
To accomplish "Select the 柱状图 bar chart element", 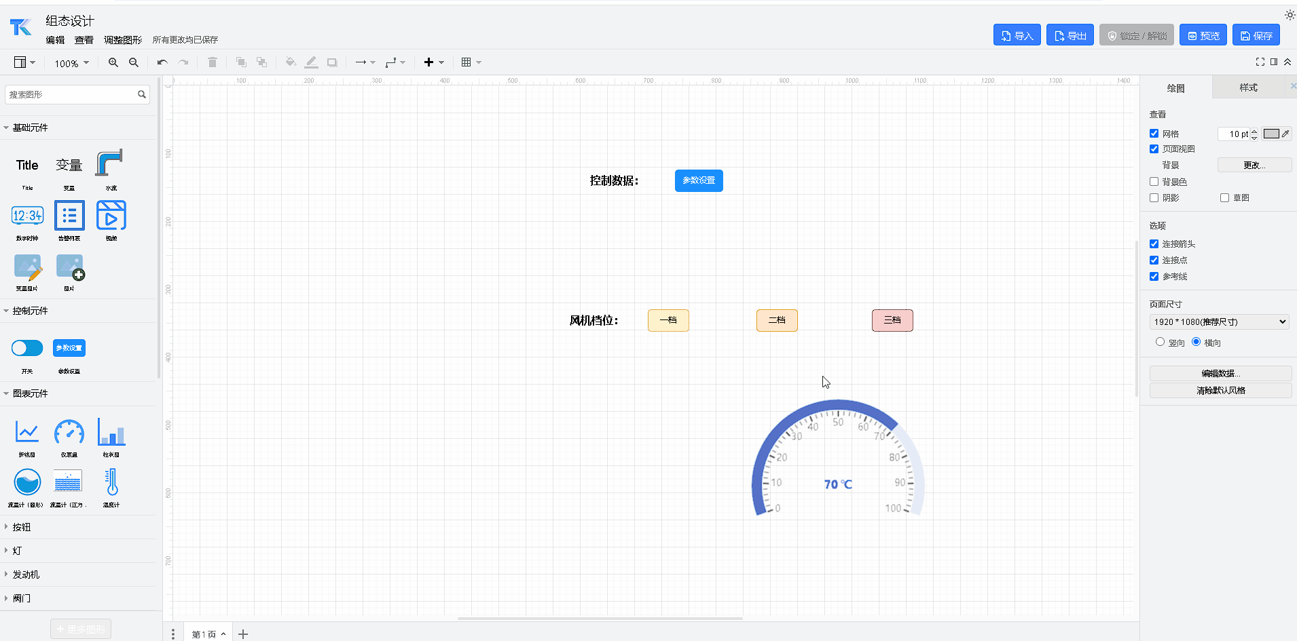I will coord(111,432).
